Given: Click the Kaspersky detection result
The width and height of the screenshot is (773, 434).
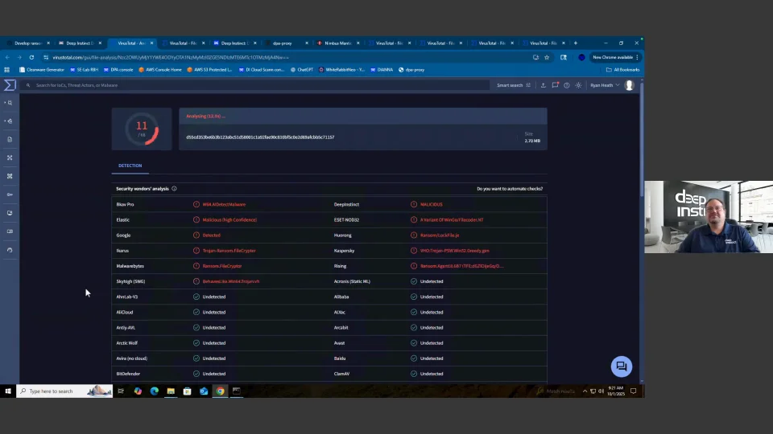Looking at the screenshot, I should [454, 251].
